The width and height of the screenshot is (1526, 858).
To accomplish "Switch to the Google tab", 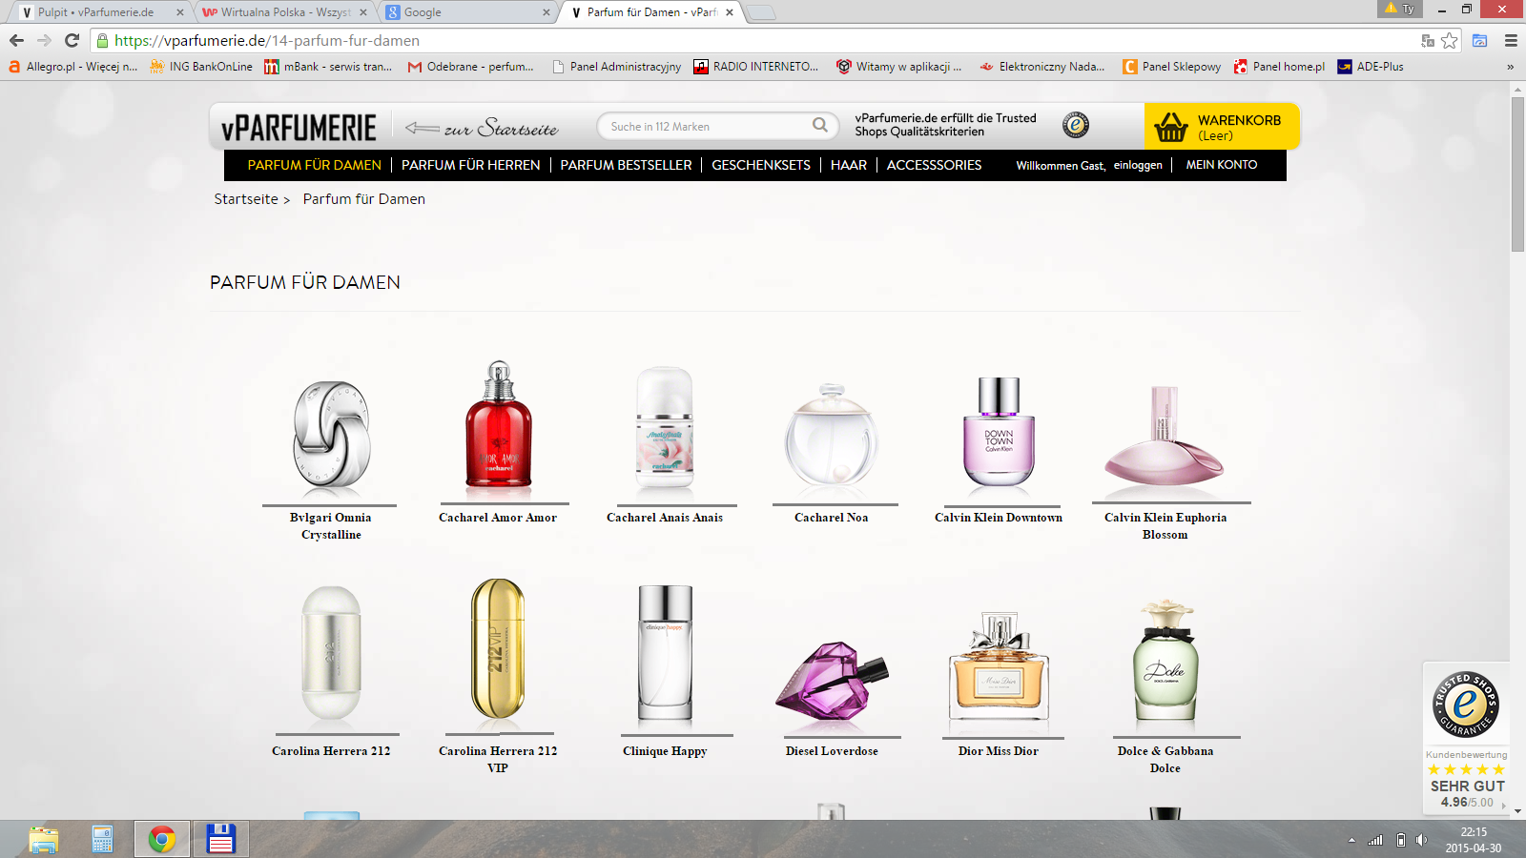I will 466,12.
